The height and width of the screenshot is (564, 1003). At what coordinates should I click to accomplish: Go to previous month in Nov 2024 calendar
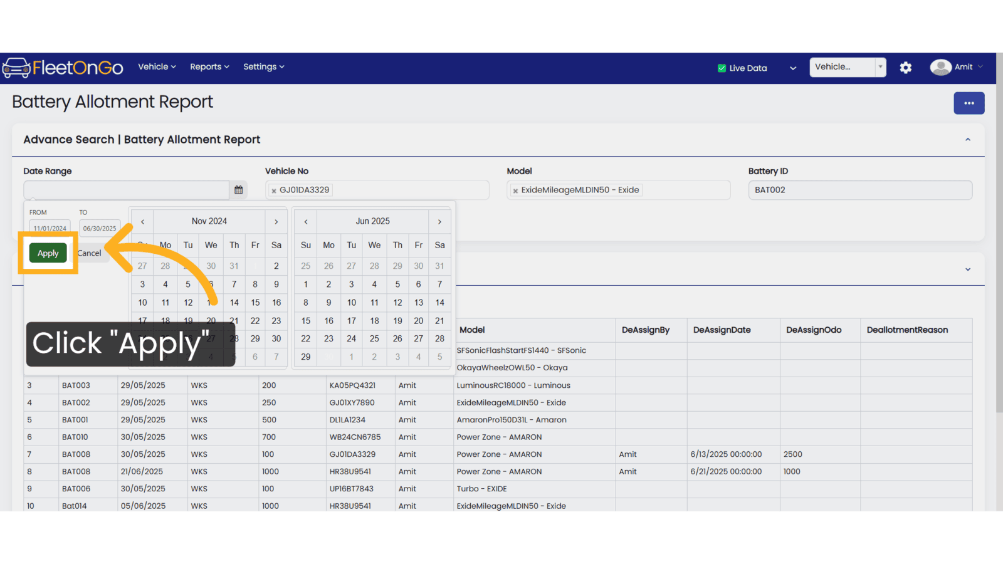(143, 222)
